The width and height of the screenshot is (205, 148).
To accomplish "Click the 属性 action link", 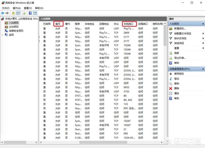I will 176,93.
